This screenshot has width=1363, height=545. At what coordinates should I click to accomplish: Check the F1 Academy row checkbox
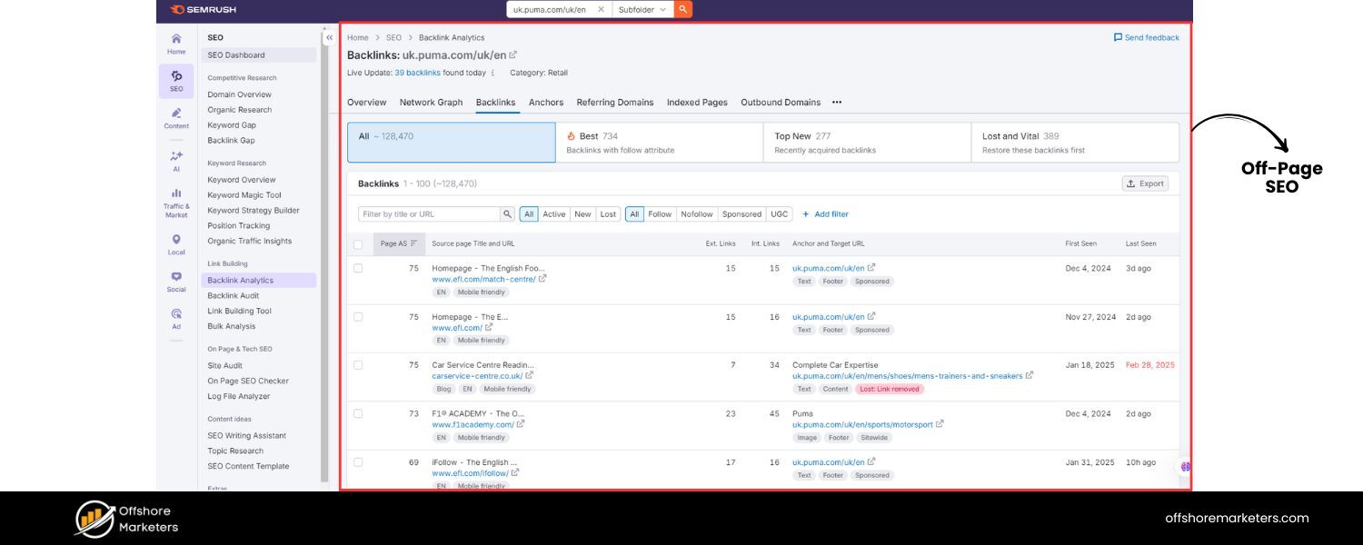pyautogui.click(x=358, y=413)
